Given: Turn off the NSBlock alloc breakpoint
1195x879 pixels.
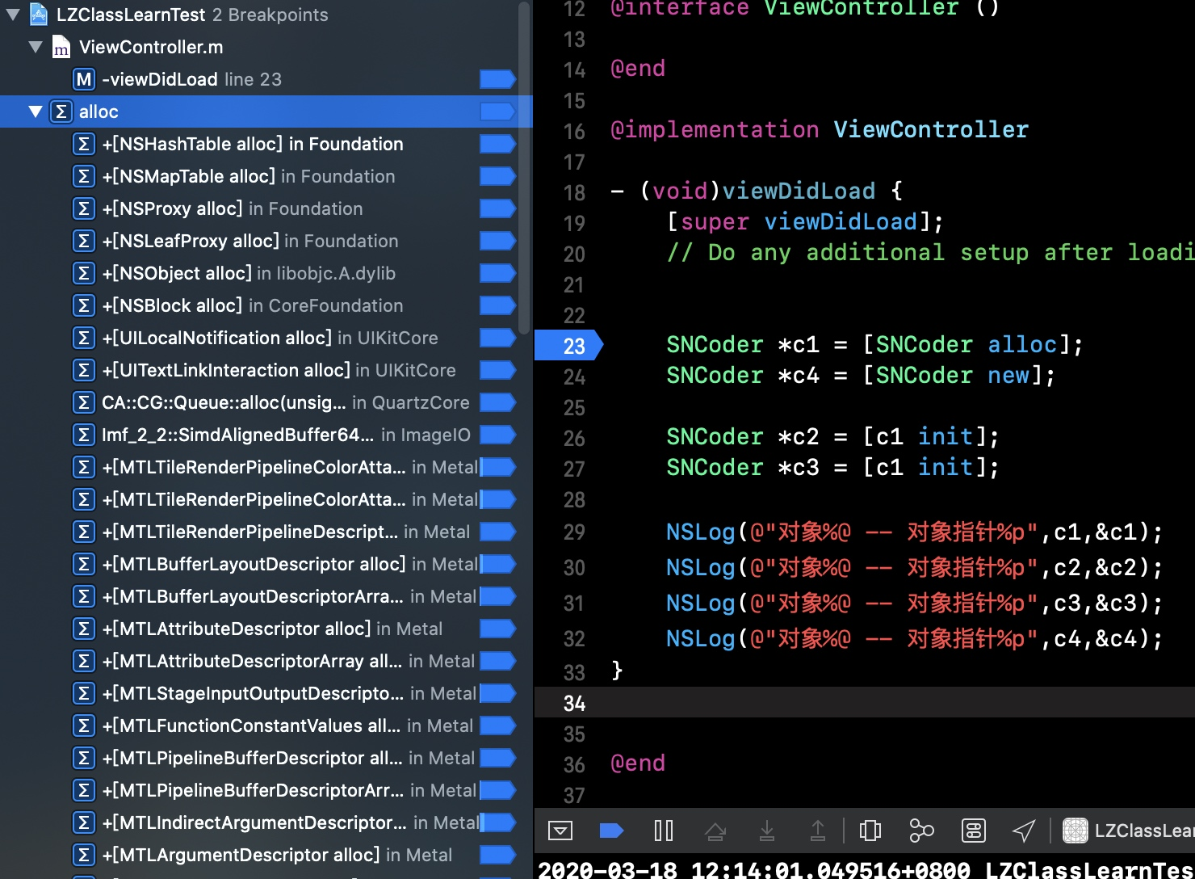Looking at the screenshot, I should pyautogui.click(x=497, y=305).
